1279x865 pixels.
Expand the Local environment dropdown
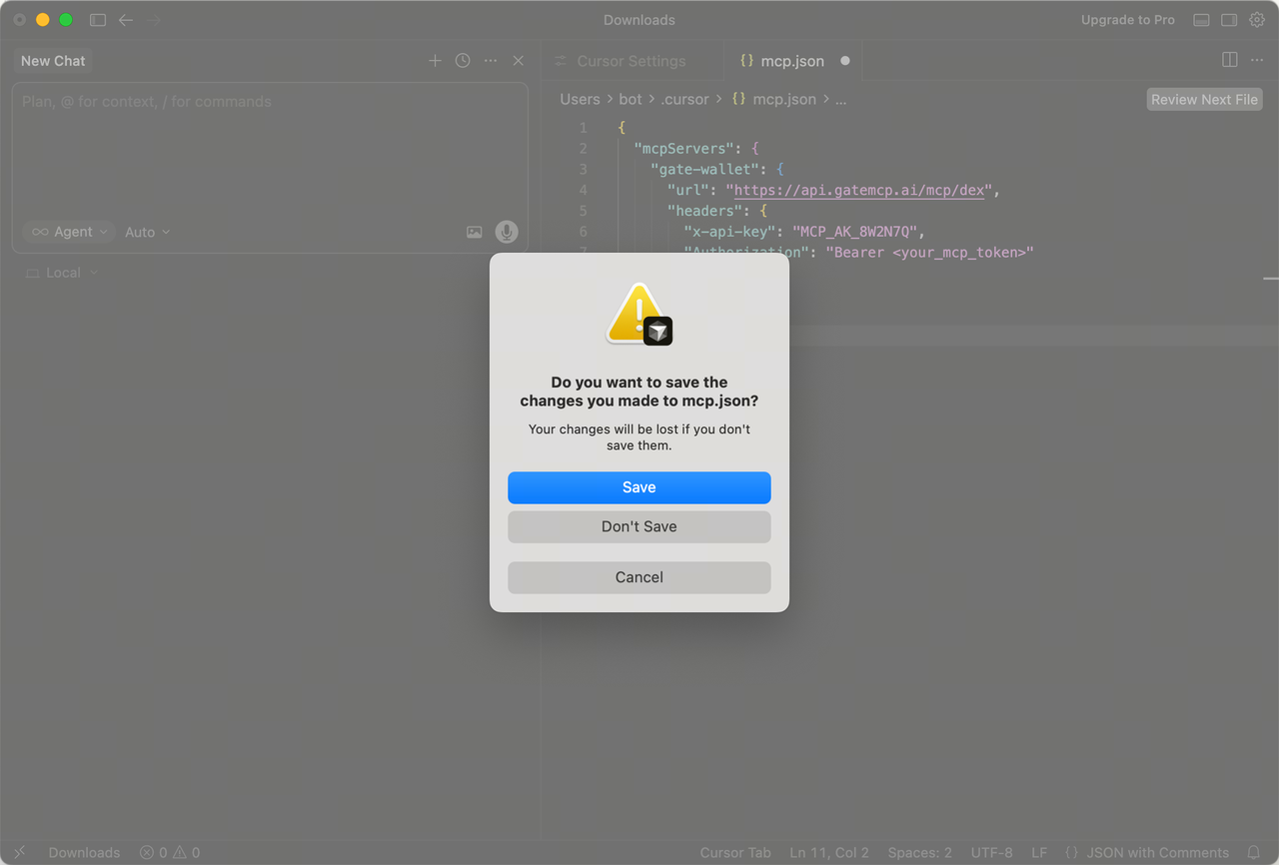[x=63, y=273]
